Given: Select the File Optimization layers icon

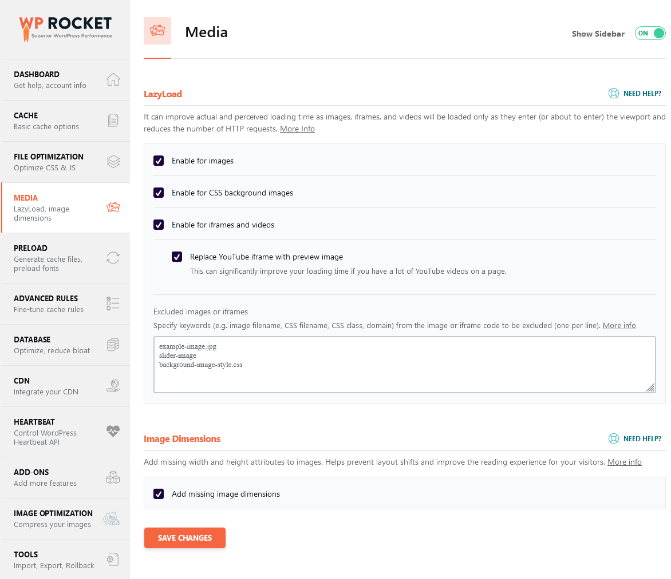Looking at the screenshot, I should point(113,162).
